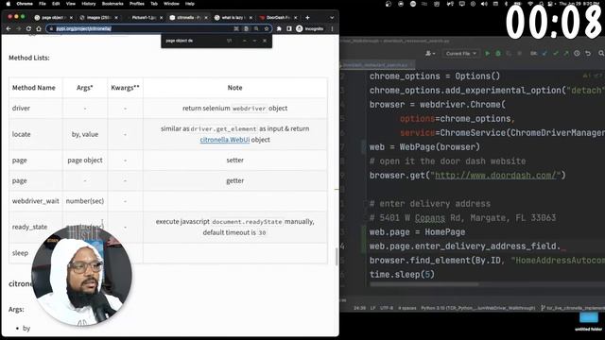Click the 'time.sleep(5)' code line
This screenshot has width=605, height=340.
tap(402, 275)
